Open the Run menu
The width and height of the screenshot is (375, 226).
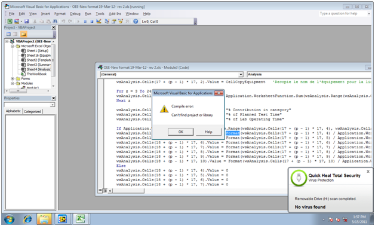(88, 14)
